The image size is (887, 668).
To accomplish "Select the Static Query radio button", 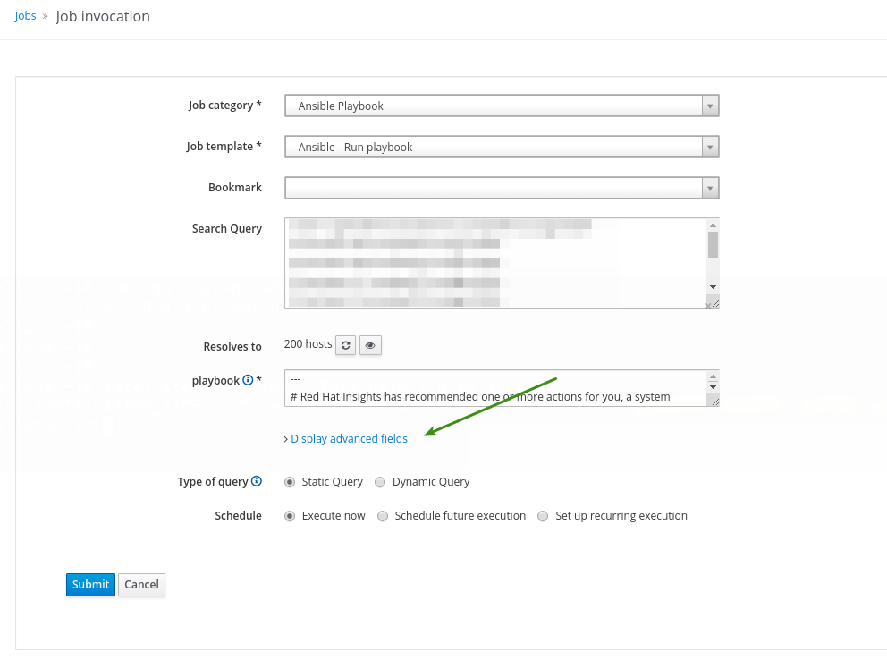I will 290,482.
